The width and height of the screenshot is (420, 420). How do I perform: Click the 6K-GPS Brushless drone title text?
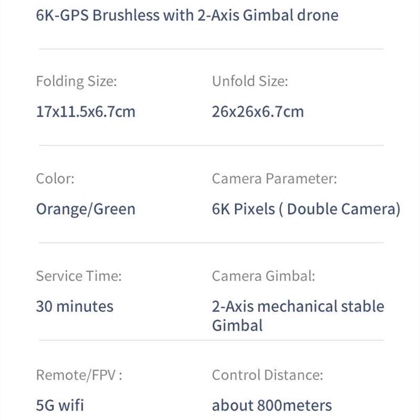[187, 15]
